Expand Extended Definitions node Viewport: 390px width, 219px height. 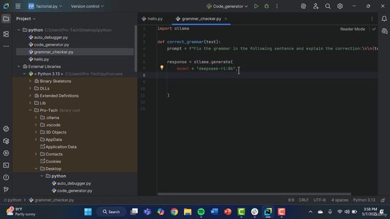(30, 96)
